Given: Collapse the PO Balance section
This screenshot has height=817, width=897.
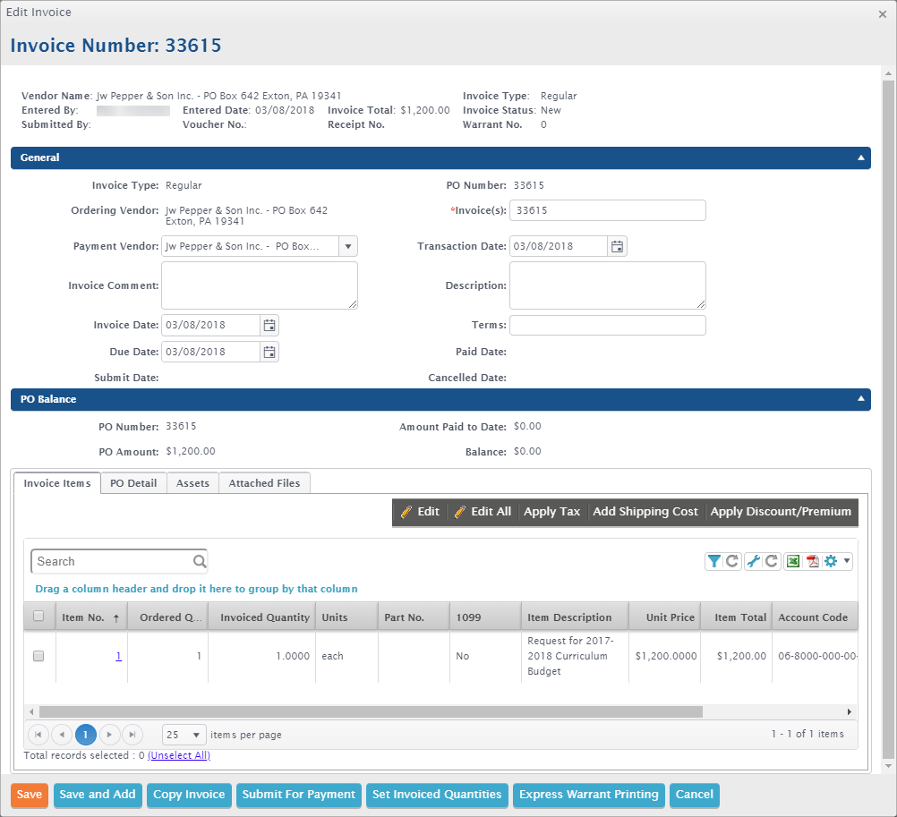Looking at the screenshot, I should coord(861,399).
